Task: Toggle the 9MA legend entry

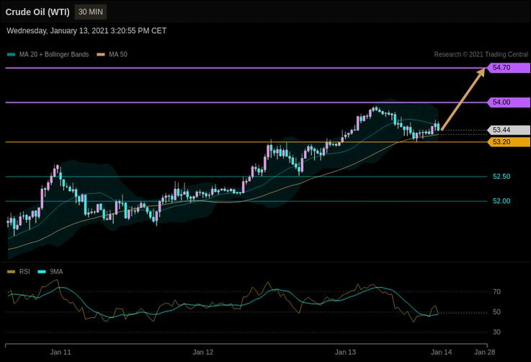Action: (50, 271)
